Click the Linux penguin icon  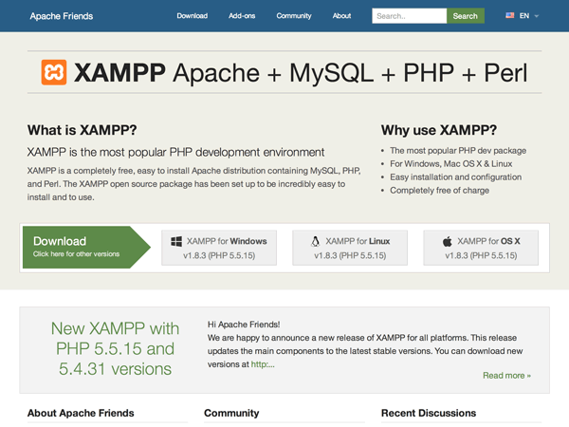tap(316, 241)
